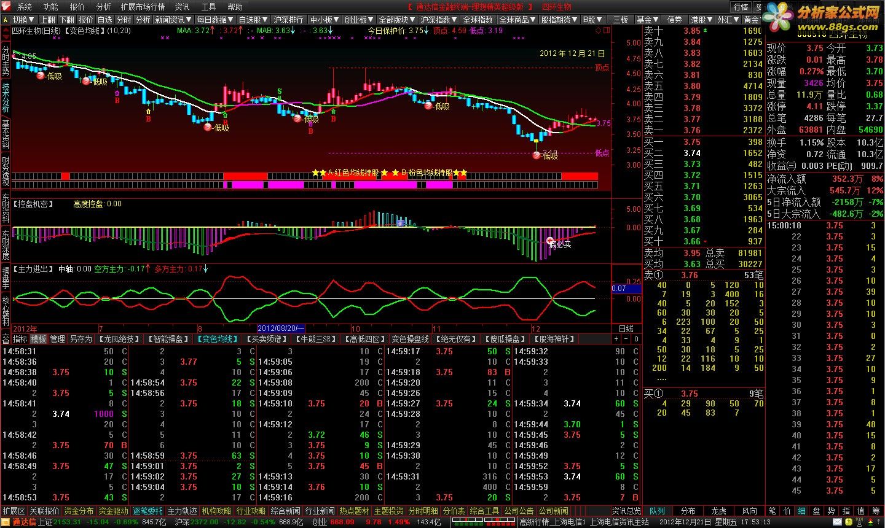Image resolution: width=885 pixels, height=528 pixels.
Task: Expand the 每日数据 dropdown
Action: click(214, 20)
